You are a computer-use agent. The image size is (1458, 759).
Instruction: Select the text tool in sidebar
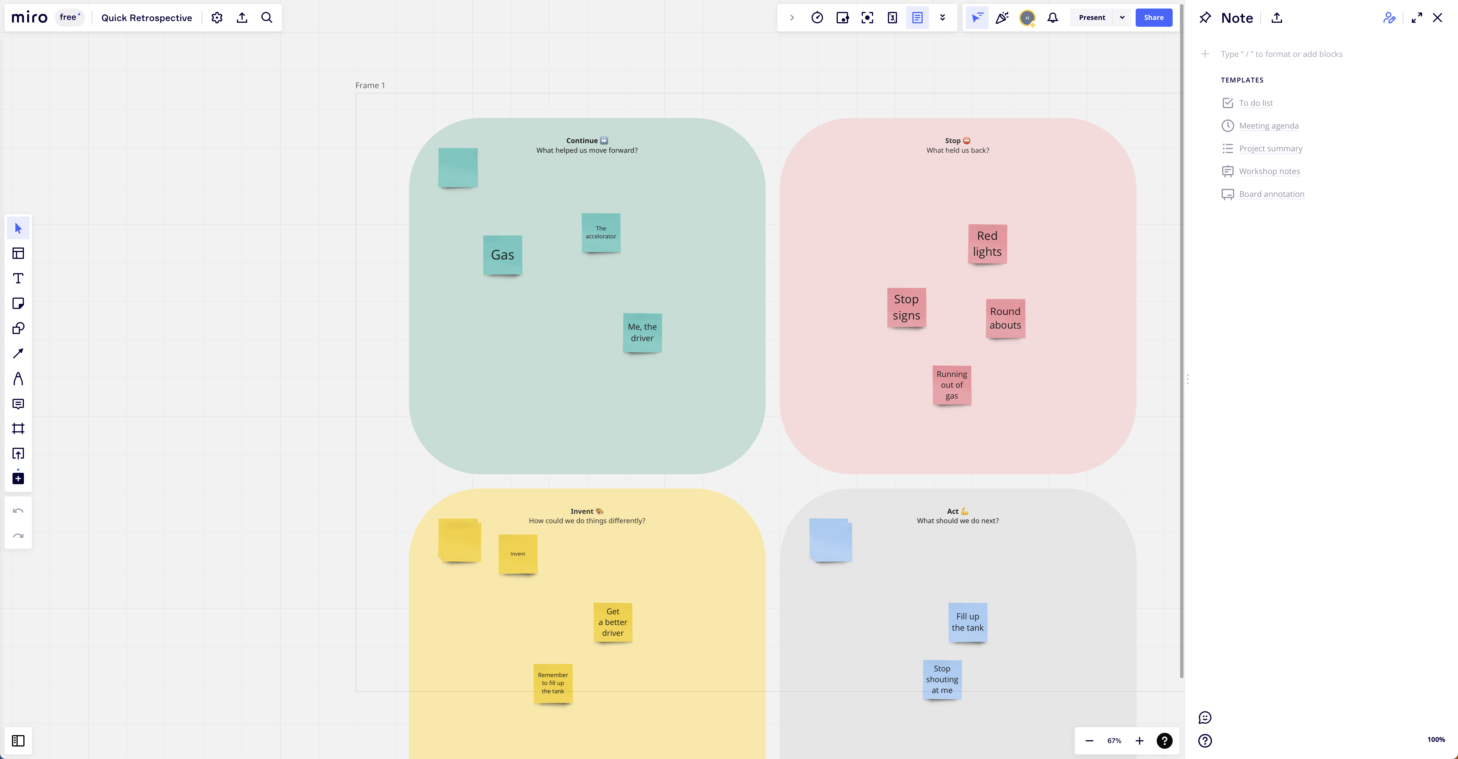[x=18, y=278]
